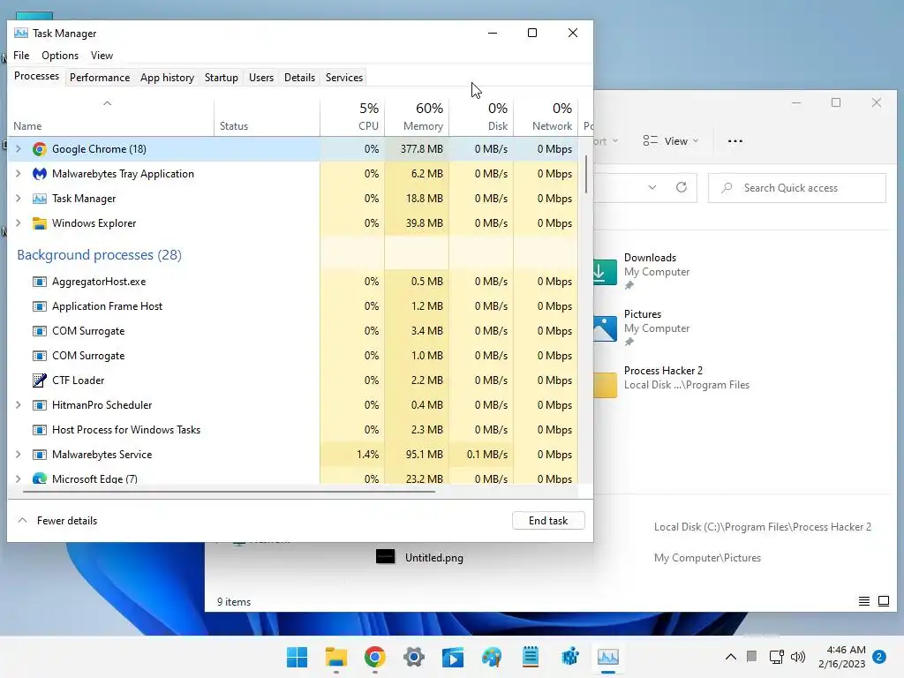Show hidden tray icons chevron
Viewport: 904px width, 678px height.
point(730,657)
